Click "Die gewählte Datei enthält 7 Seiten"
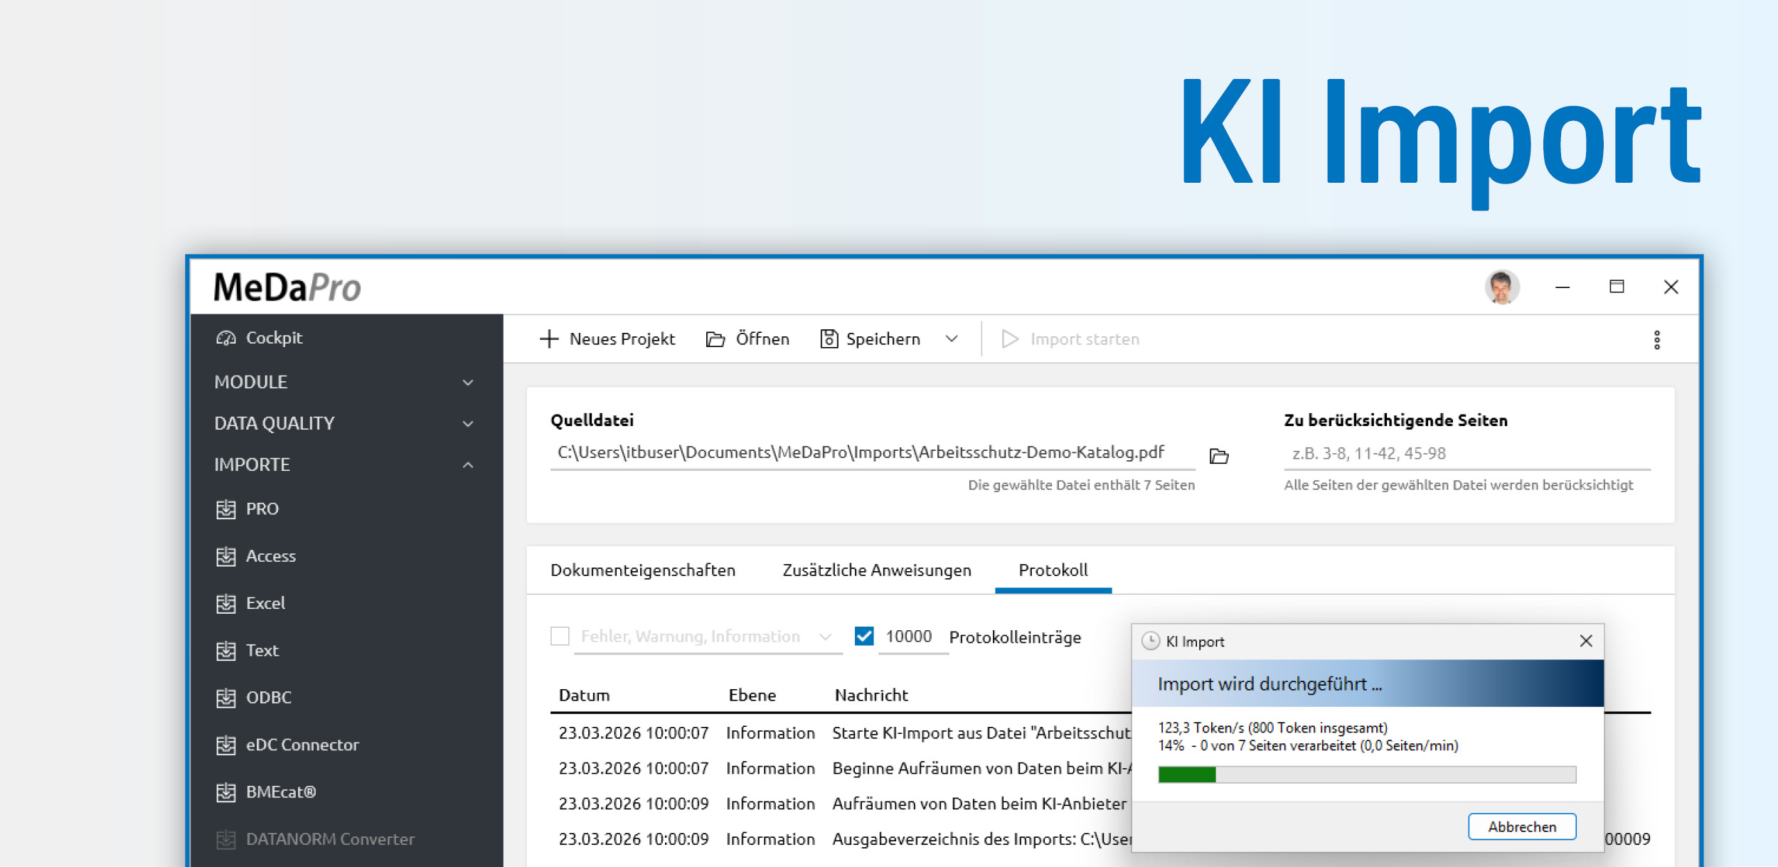1778x867 pixels. pyautogui.click(x=1081, y=485)
